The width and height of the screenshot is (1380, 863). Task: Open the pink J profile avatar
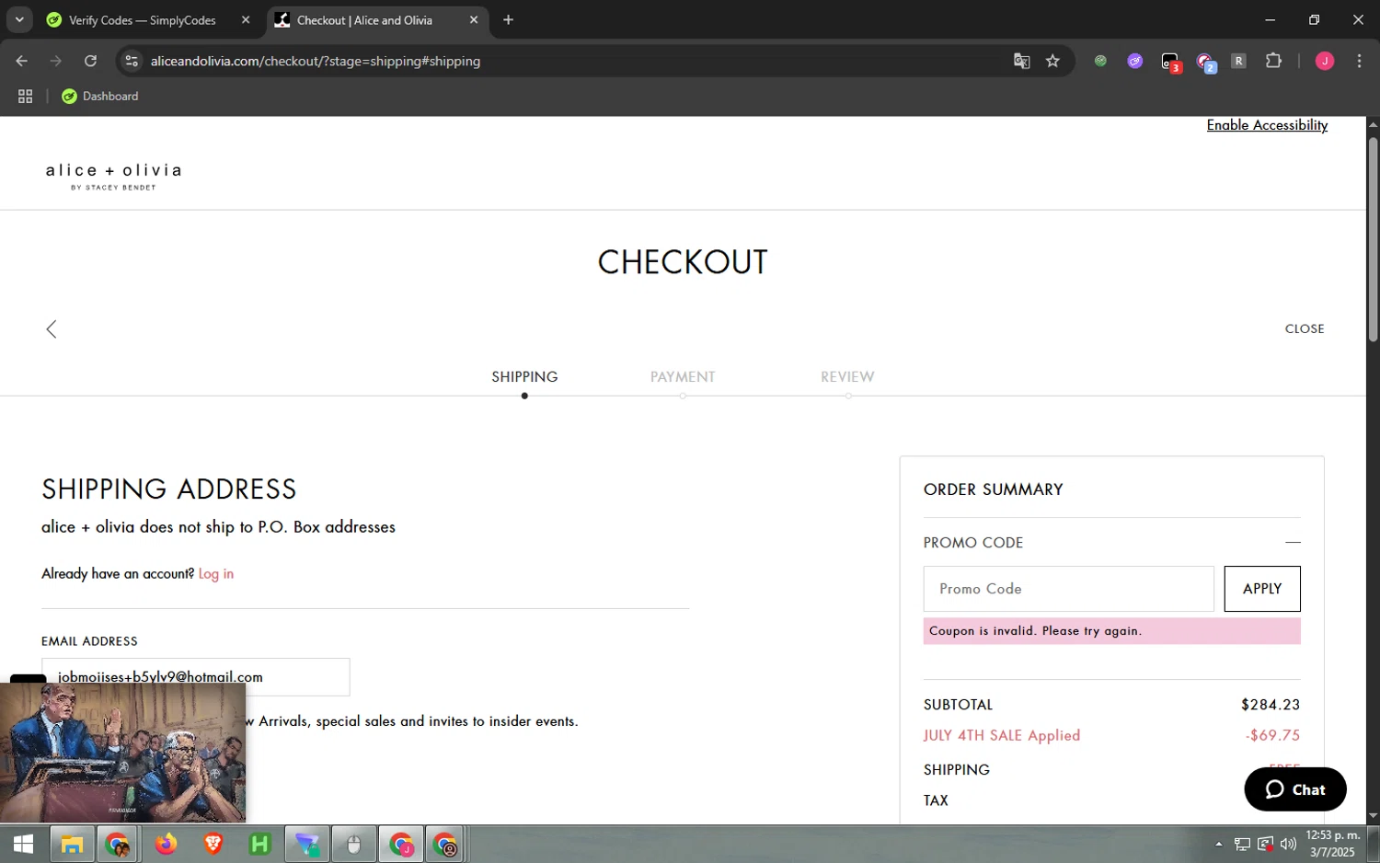pyautogui.click(x=1325, y=61)
